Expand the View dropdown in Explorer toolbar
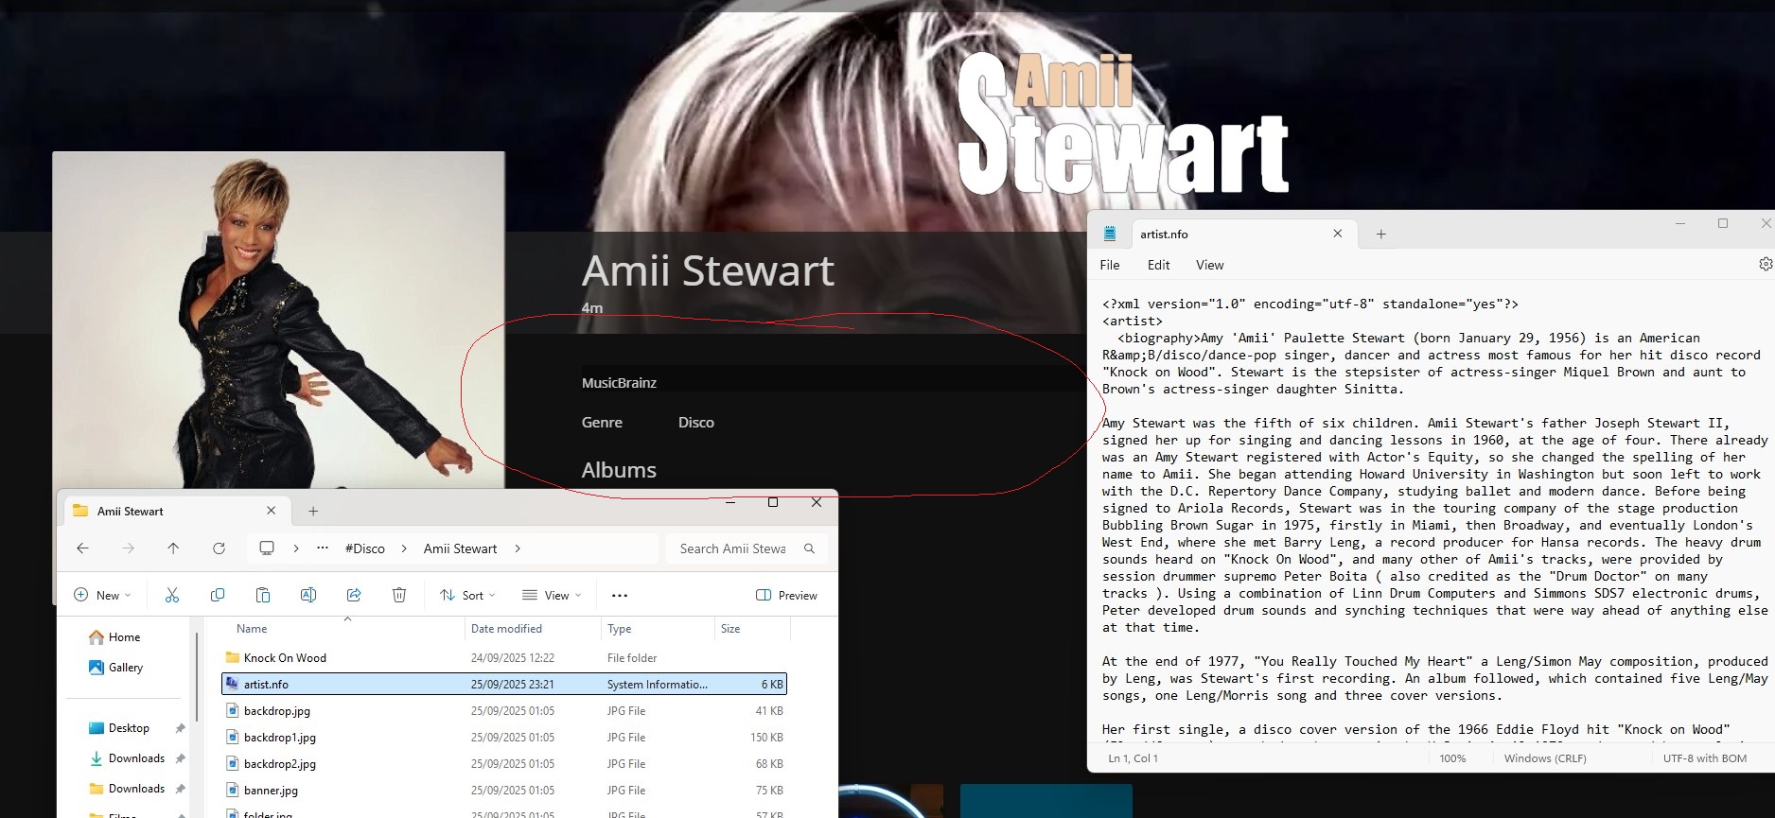1775x818 pixels. 552,595
